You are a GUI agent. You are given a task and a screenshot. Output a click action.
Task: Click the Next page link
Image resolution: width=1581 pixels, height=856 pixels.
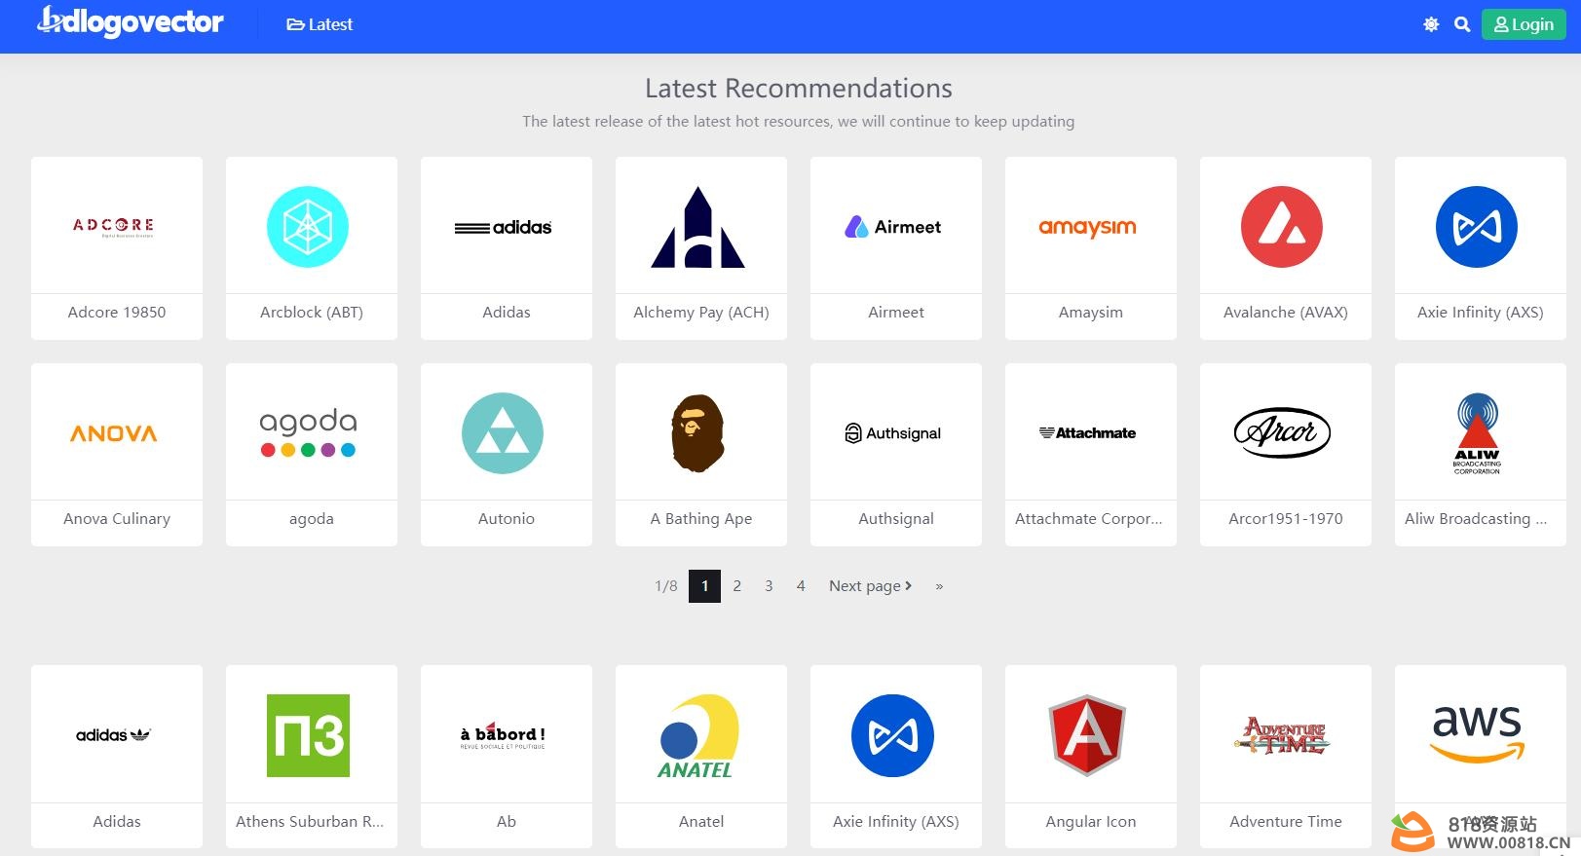[870, 586]
